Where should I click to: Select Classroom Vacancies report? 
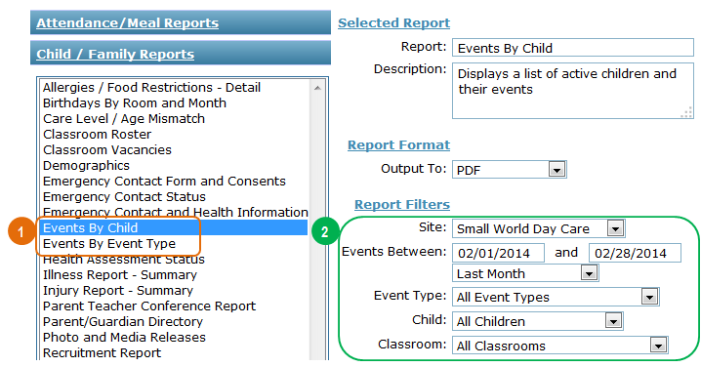click(x=107, y=149)
